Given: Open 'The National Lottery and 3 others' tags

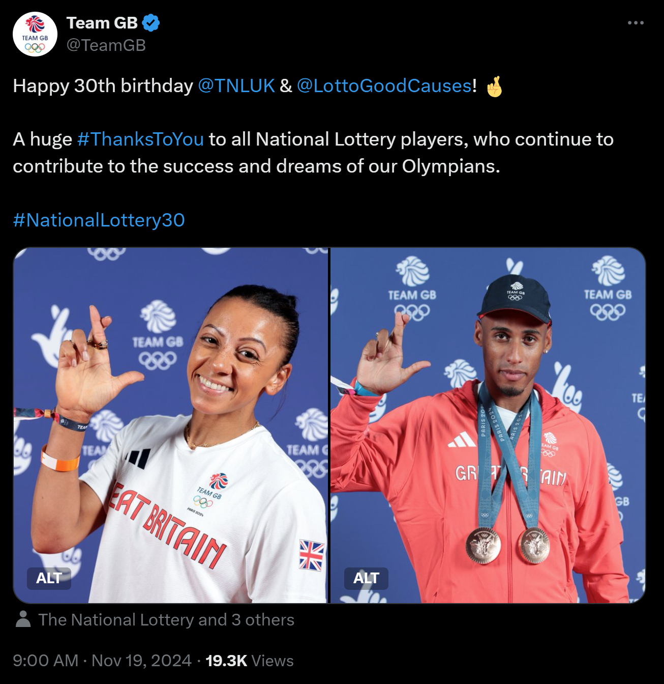Looking at the screenshot, I should click(166, 620).
